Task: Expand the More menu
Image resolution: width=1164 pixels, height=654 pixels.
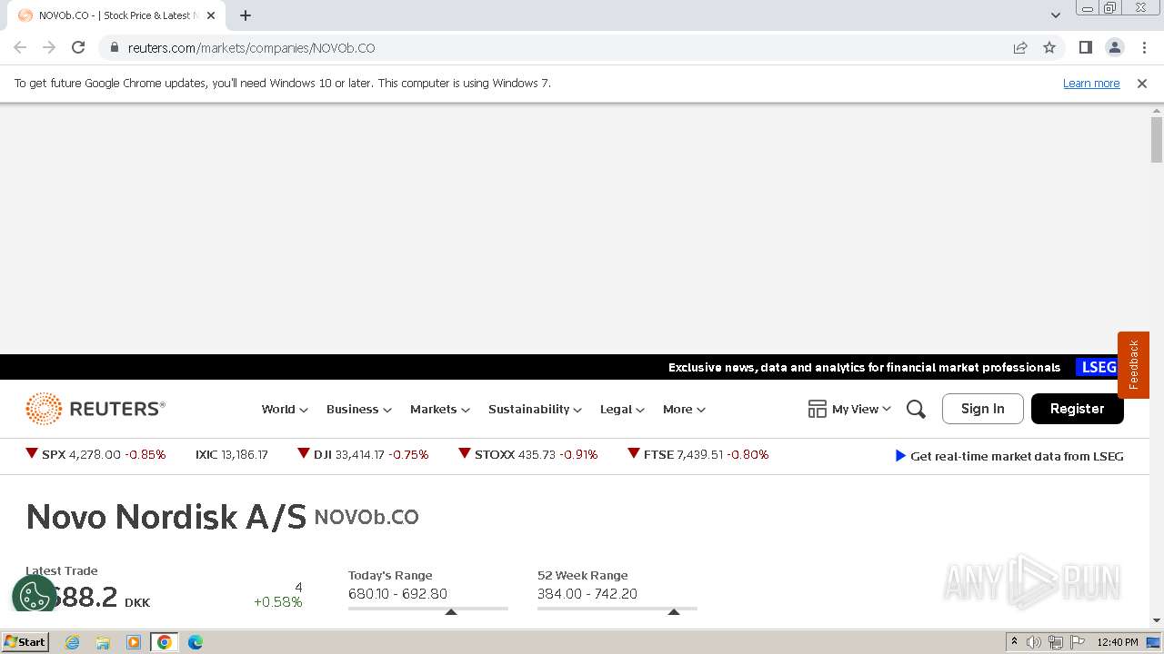Action: (x=684, y=410)
